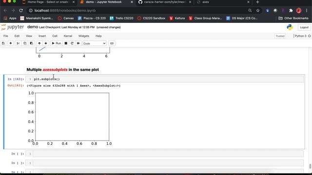
Task: Open the Chrome profile avatar
Action: click(299, 11)
